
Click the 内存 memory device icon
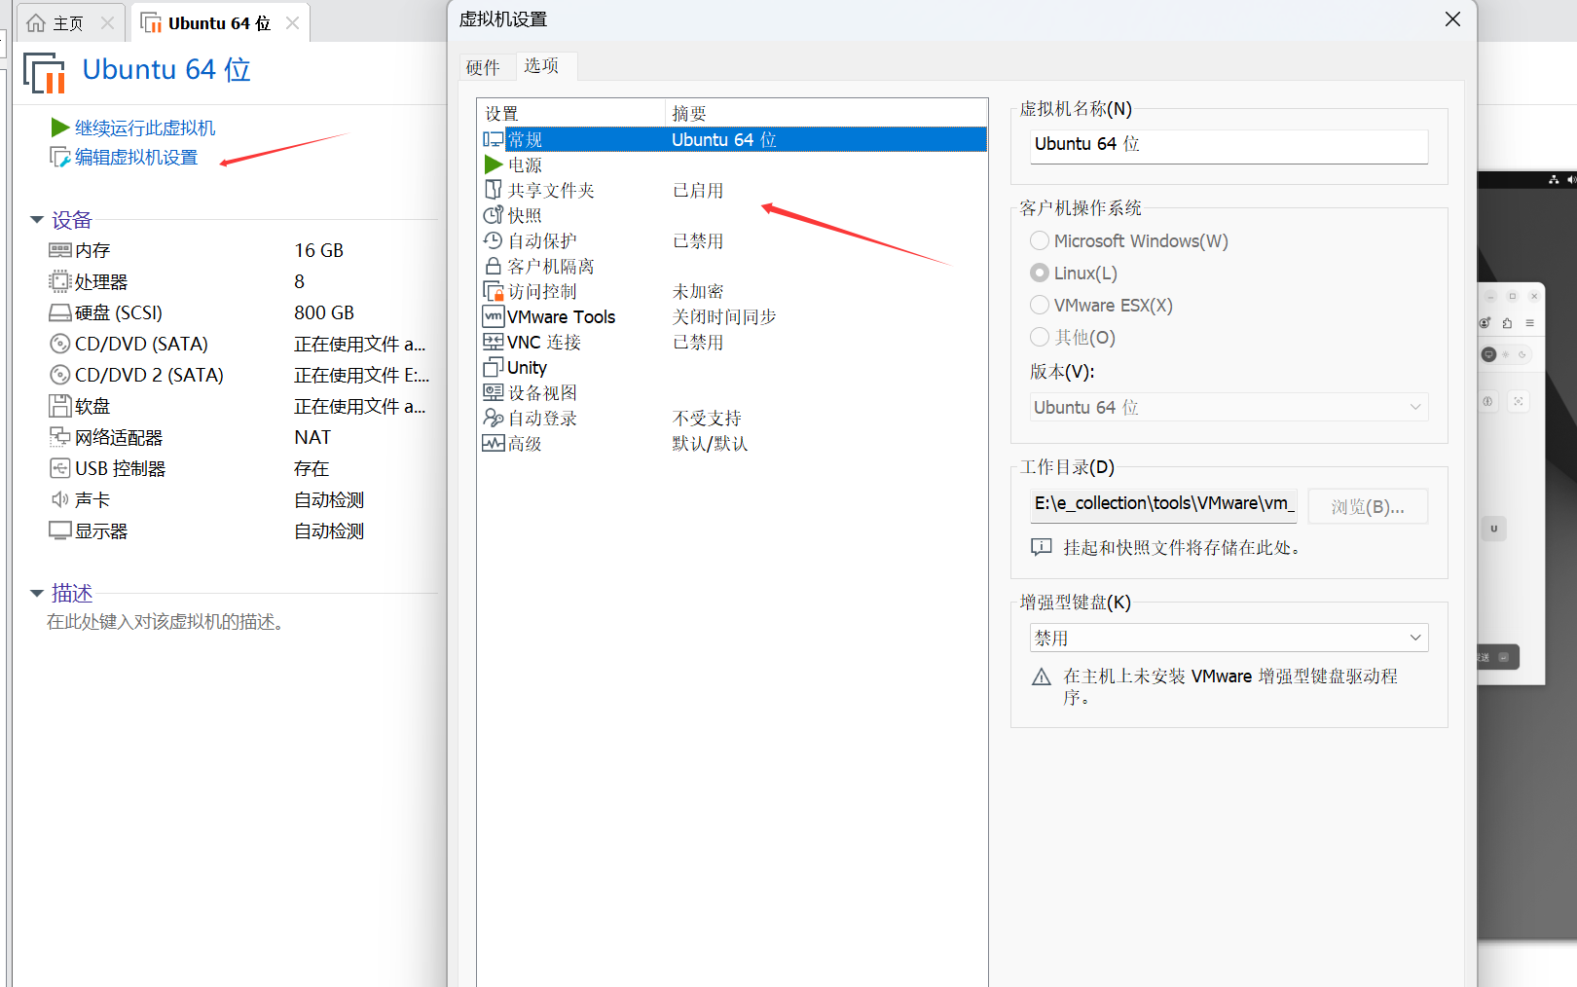point(60,251)
